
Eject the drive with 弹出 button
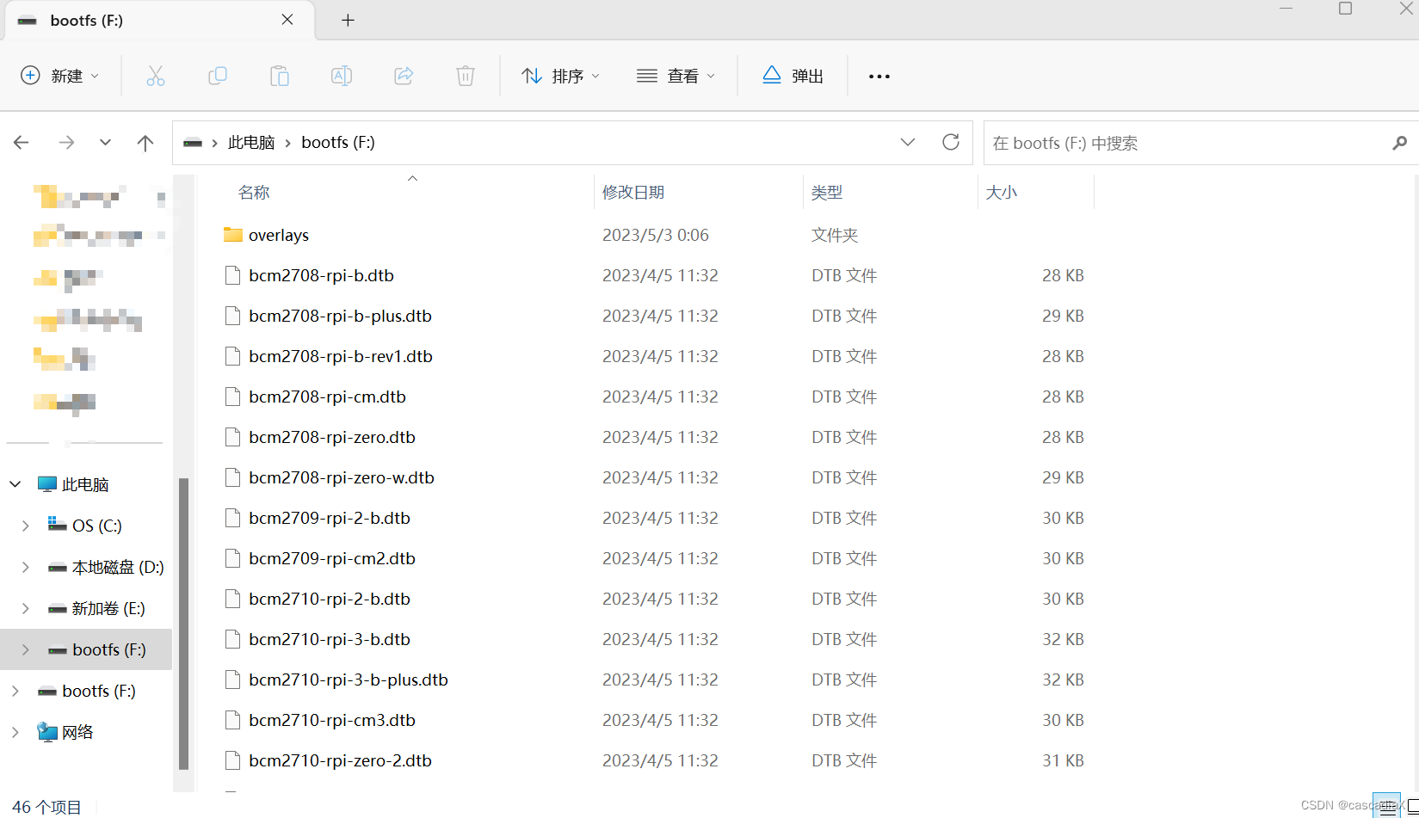coord(793,77)
